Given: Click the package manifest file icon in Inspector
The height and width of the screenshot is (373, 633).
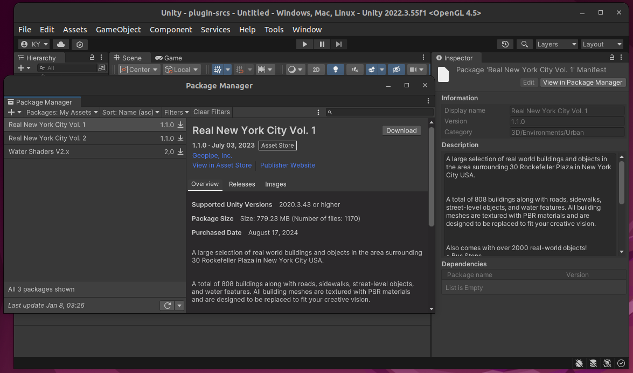Looking at the screenshot, I should 443,74.
